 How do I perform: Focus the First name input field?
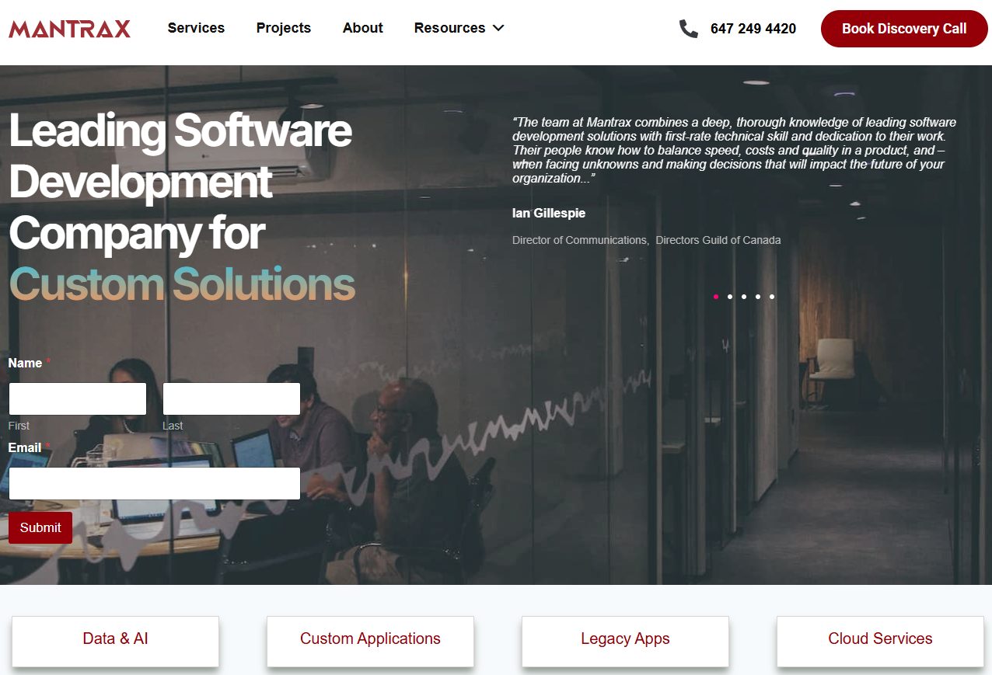tap(78, 398)
